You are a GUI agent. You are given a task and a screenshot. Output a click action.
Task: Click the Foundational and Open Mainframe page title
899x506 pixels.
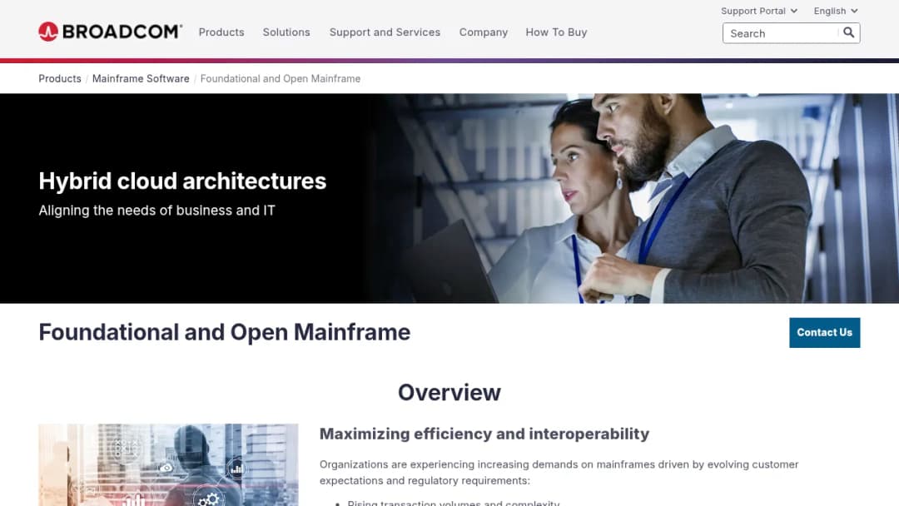[x=224, y=332]
